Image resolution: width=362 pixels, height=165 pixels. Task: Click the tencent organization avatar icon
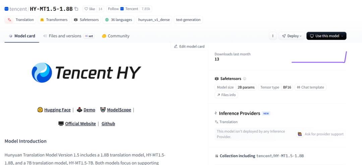click(x=6, y=9)
